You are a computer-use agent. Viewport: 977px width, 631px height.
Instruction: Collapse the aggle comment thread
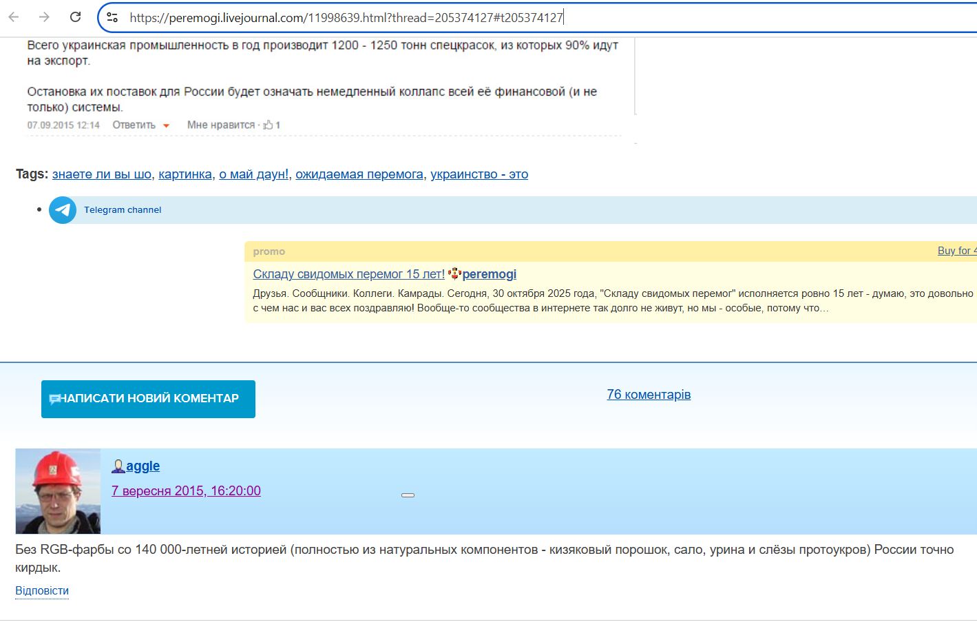pyautogui.click(x=408, y=495)
